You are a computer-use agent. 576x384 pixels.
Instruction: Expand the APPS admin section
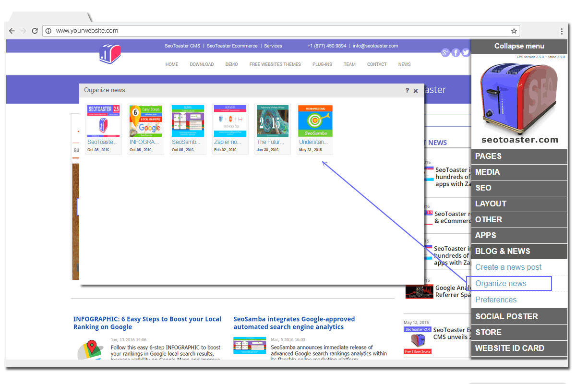pos(519,236)
